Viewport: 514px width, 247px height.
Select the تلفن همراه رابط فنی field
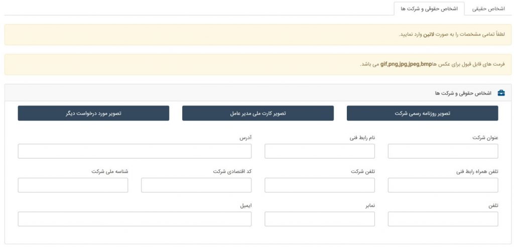pos(443,185)
